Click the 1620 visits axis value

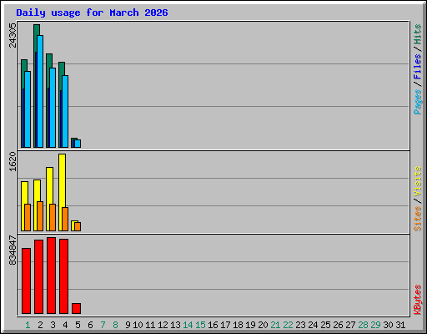[13, 161]
